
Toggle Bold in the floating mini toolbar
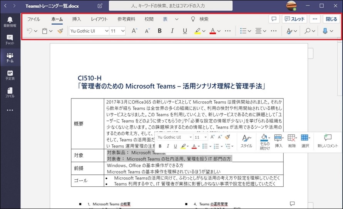pyautogui.click(x=160, y=146)
